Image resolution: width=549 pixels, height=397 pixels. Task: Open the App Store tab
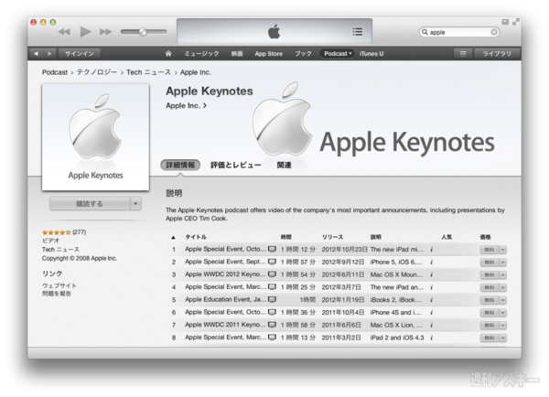pos(268,54)
